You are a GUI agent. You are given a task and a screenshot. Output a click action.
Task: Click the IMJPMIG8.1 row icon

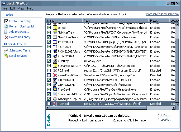55,42
